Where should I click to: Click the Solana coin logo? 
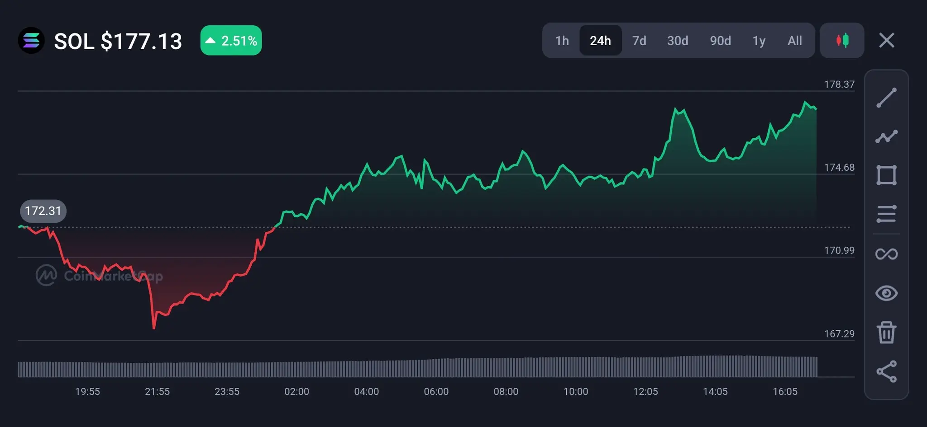[x=31, y=41]
